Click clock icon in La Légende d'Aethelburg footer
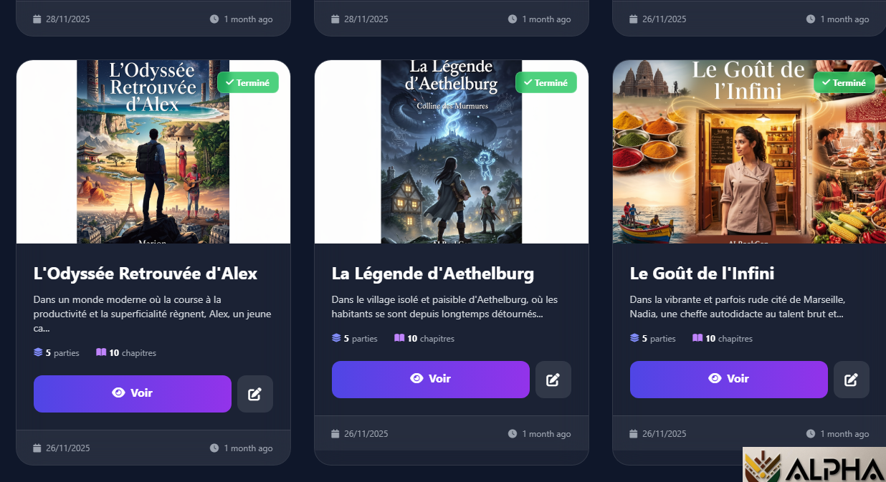Screen dimensions: 886x482 pyautogui.click(x=513, y=433)
